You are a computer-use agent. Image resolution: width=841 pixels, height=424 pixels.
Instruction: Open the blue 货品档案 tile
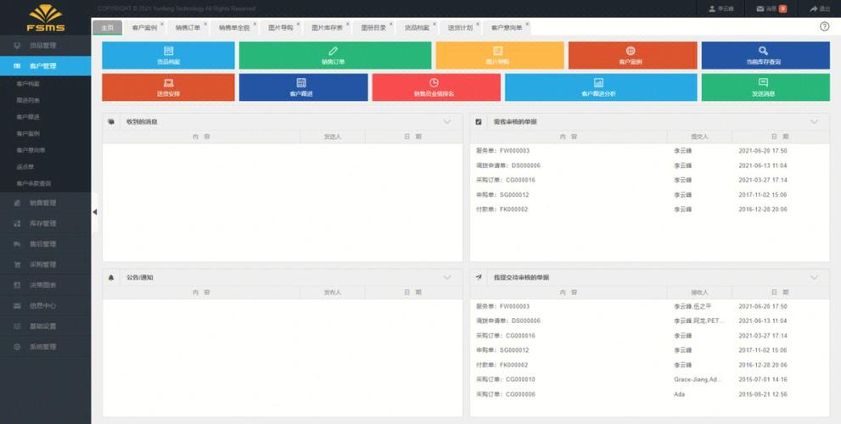click(168, 56)
